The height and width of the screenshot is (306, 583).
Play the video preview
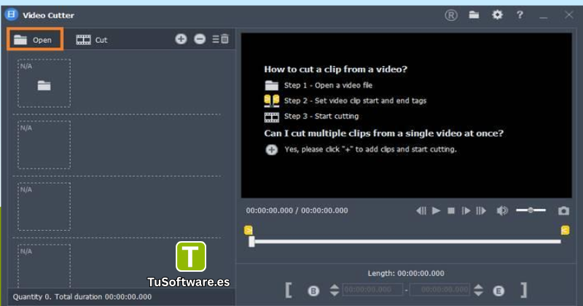point(436,211)
